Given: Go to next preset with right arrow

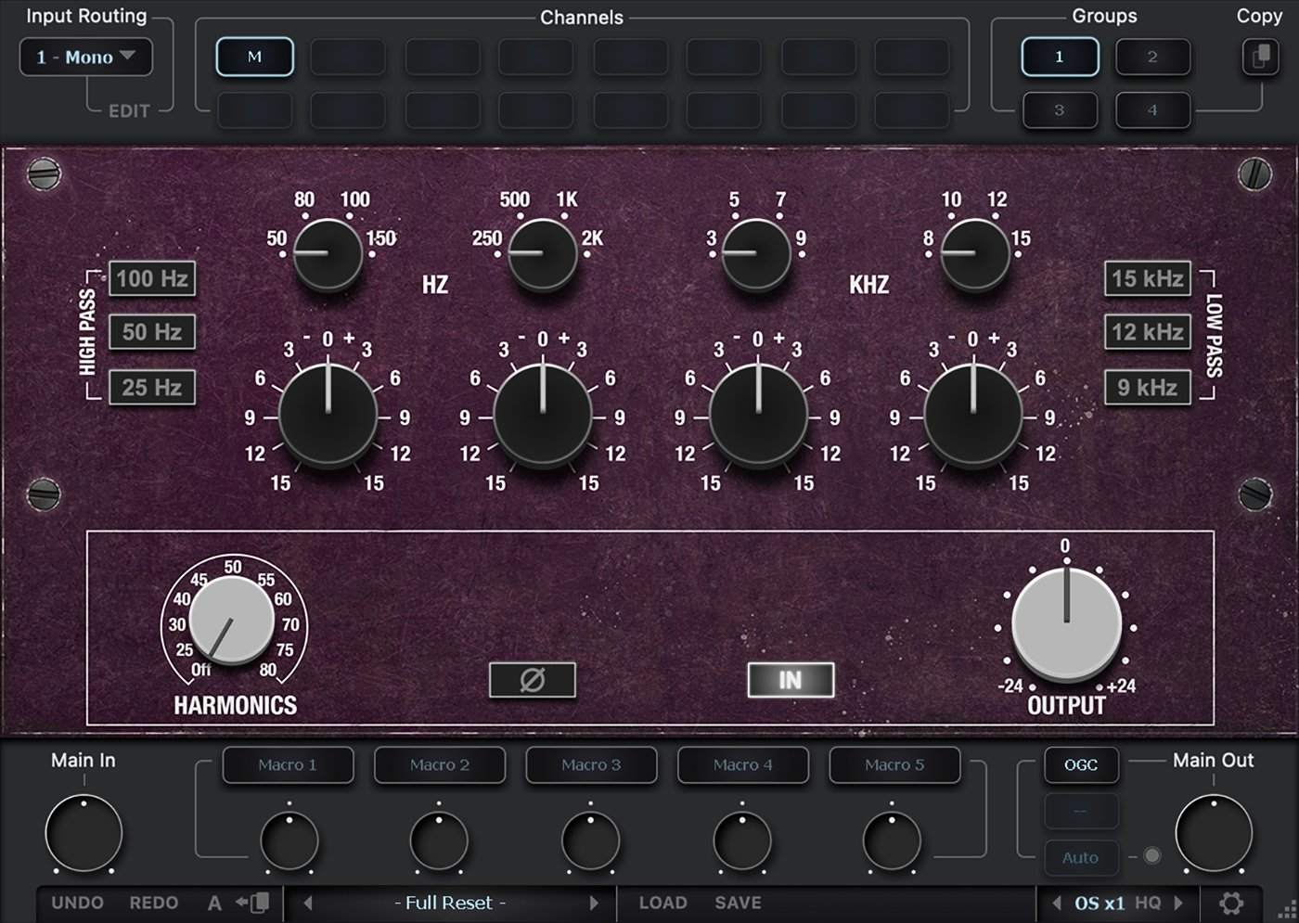Looking at the screenshot, I should [594, 903].
